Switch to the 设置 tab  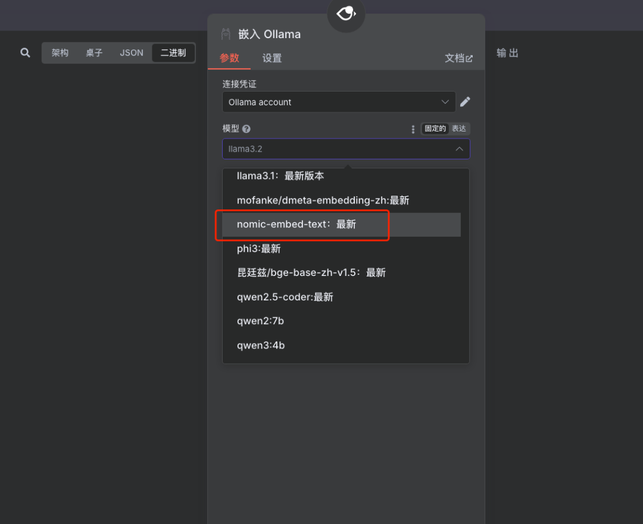tap(272, 58)
